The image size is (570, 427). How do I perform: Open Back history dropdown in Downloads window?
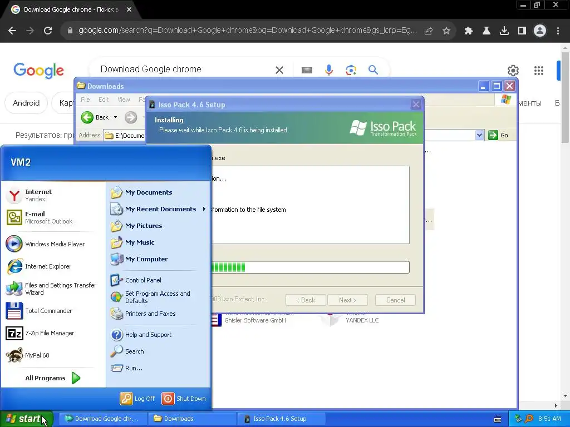[x=116, y=117]
